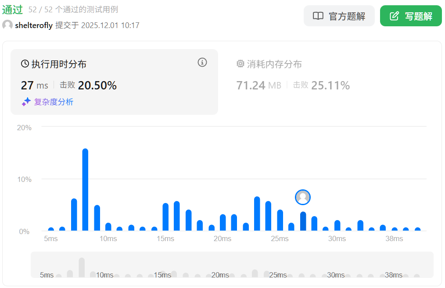This screenshot has width=445, height=288.
Task: Click the info icon in runtime card
Action: 202,62
